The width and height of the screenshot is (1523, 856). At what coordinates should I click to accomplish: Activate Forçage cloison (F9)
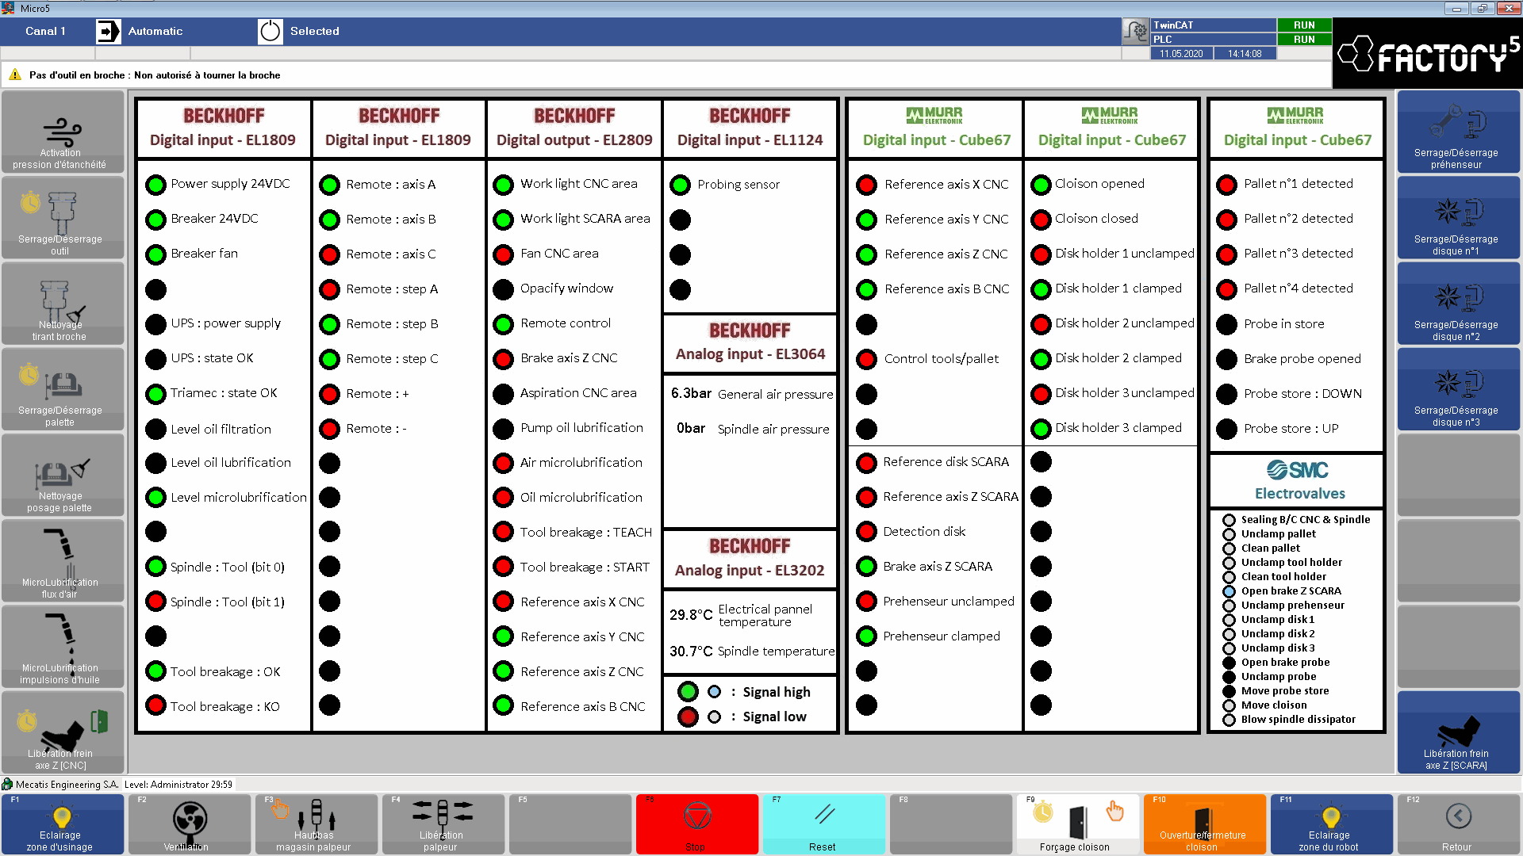[x=1077, y=824]
